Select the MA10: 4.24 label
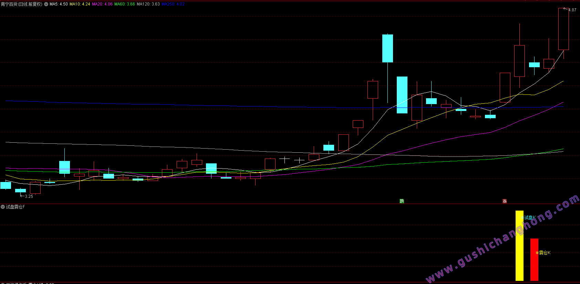580x284 pixels. point(80,4)
